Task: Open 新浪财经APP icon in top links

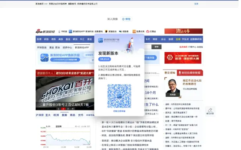Action: pyautogui.click(x=70, y=31)
